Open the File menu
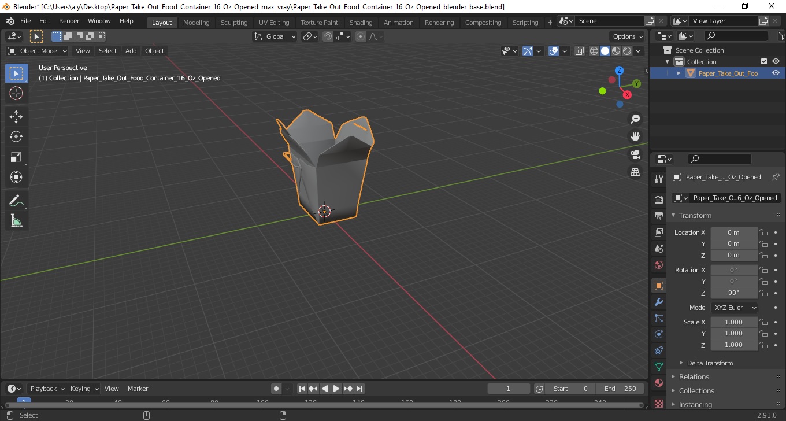The width and height of the screenshot is (786, 421). (x=25, y=21)
